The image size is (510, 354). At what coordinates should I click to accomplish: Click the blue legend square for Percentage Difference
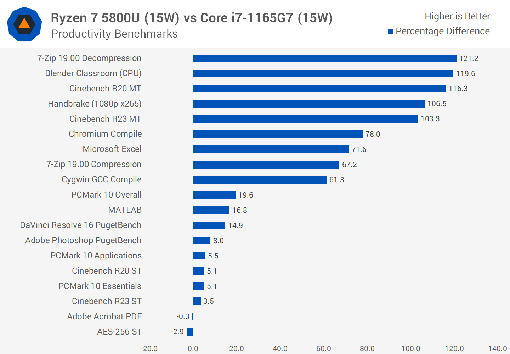[391, 32]
